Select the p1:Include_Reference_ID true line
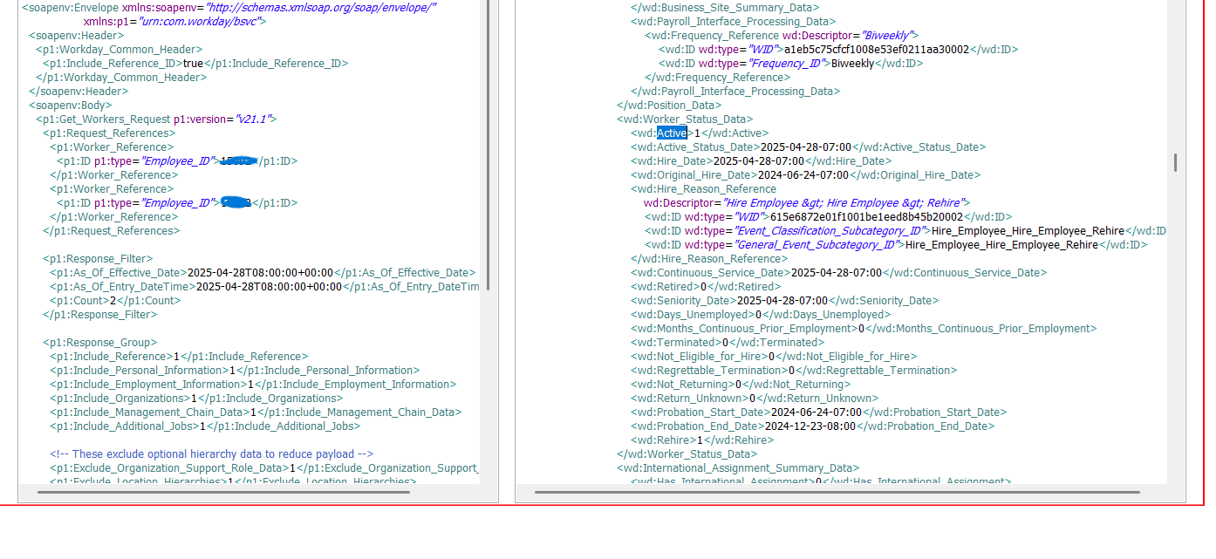The width and height of the screenshot is (1216, 559). pyautogui.click(x=195, y=63)
